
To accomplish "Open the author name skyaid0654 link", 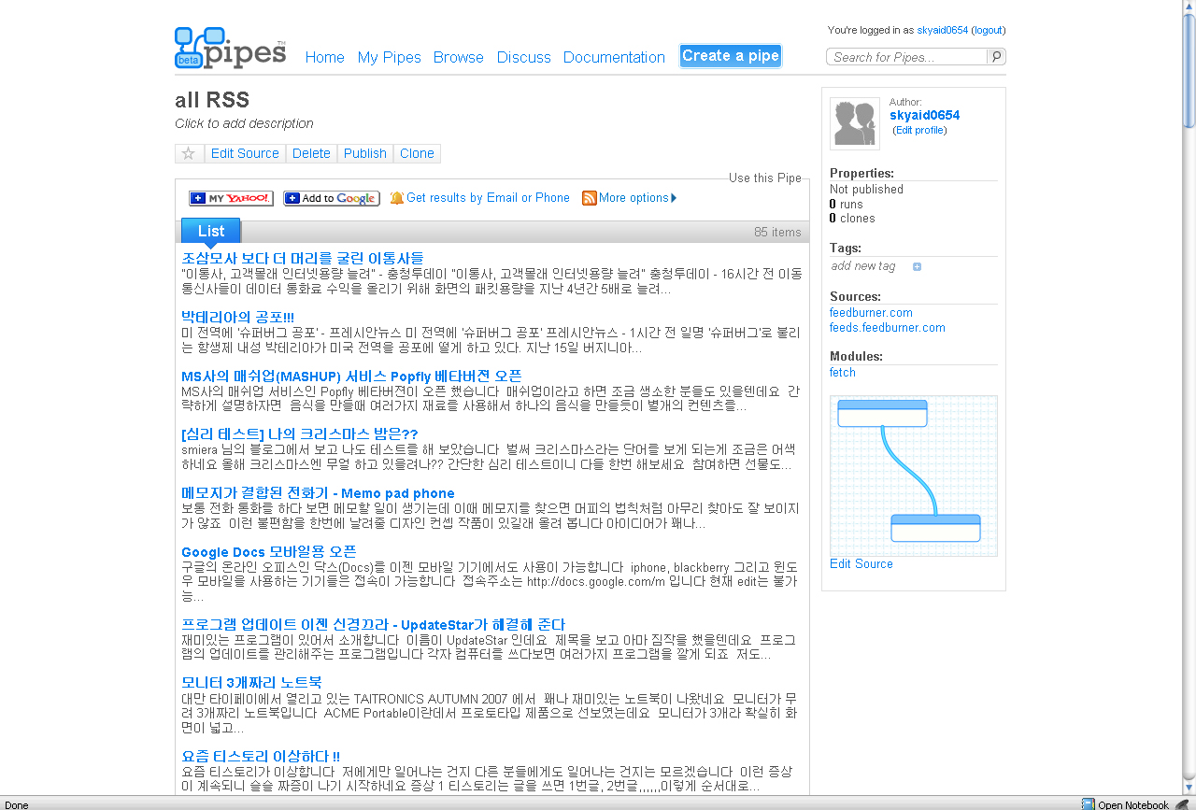I will click(x=925, y=115).
